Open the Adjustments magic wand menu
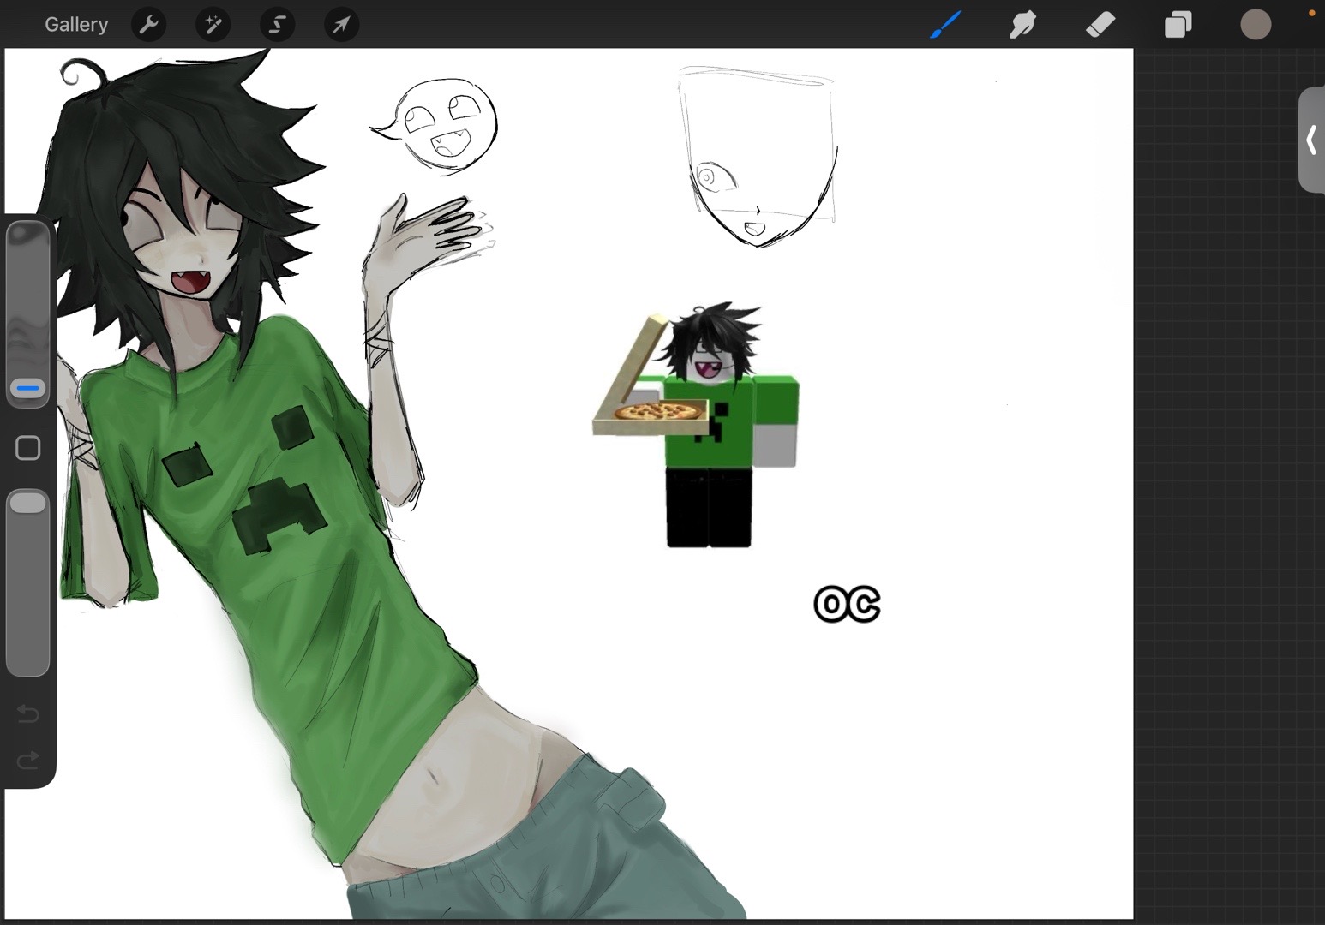The width and height of the screenshot is (1325, 925). [213, 25]
